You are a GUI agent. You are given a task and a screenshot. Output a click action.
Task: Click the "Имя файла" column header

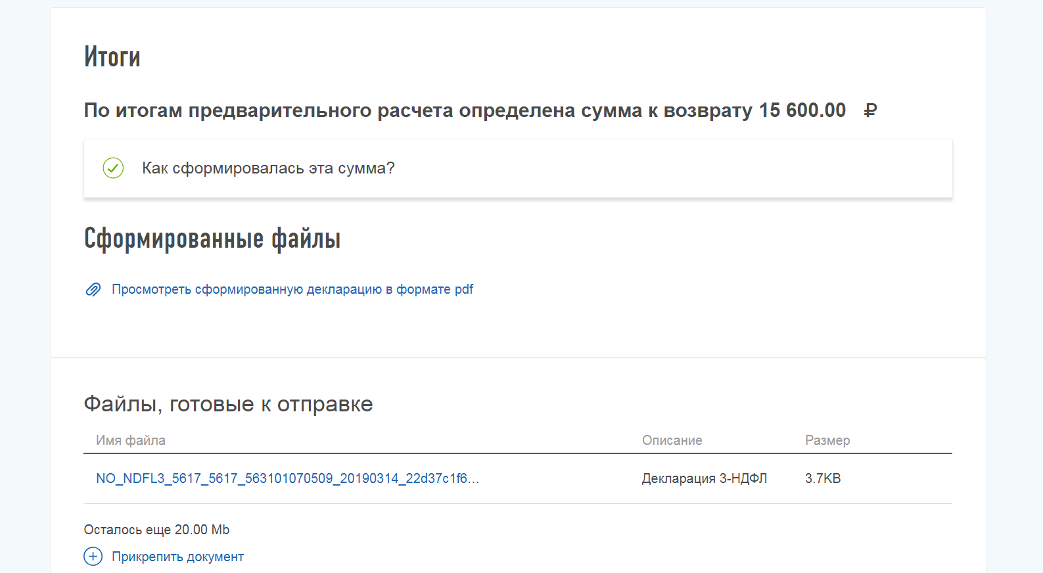click(131, 440)
